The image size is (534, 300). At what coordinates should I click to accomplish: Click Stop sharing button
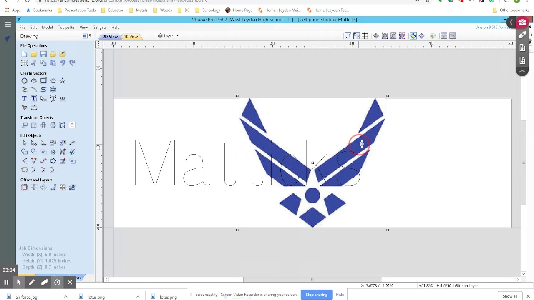click(x=317, y=295)
